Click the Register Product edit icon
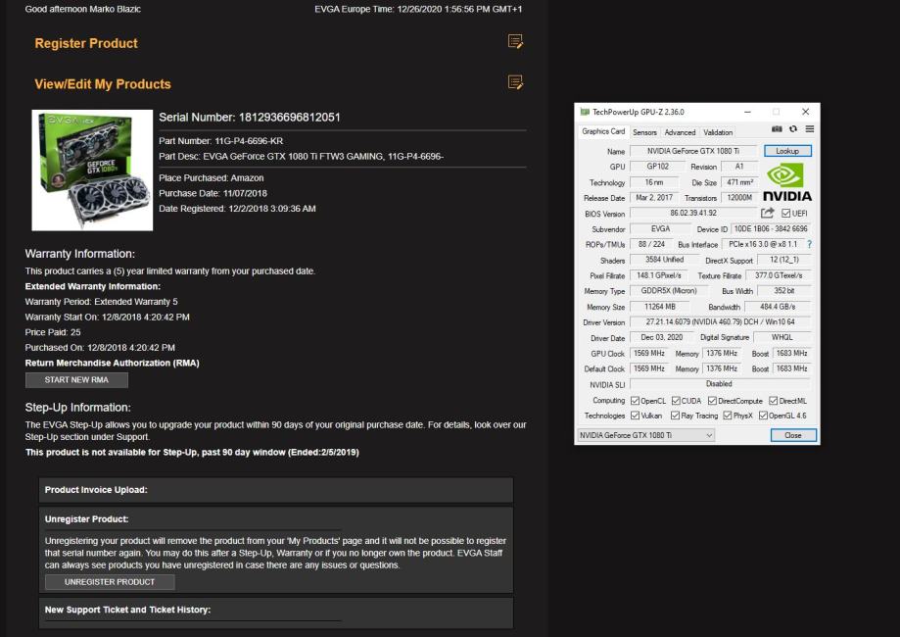Viewport: 900px width, 637px height. click(515, 41)
